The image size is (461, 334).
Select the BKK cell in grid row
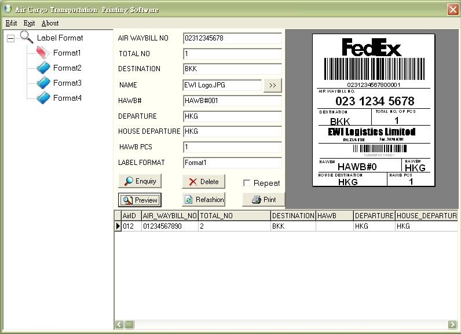tap(293, 226)
